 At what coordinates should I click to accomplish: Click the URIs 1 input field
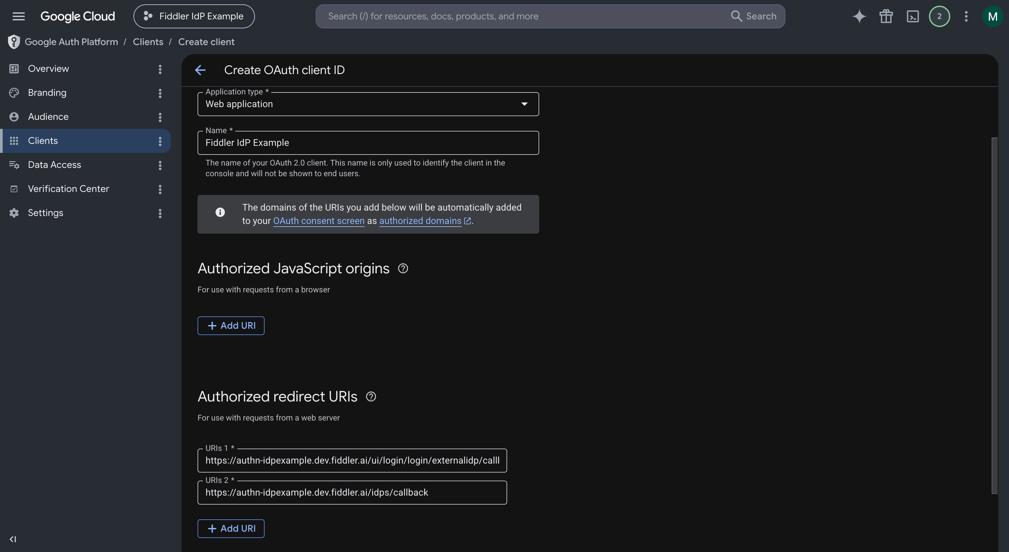[352, 460]
